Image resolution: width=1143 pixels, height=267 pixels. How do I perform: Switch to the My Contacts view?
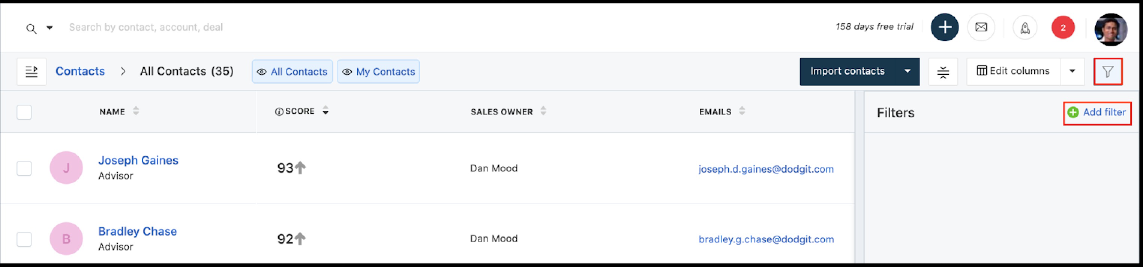click(x=378, y=72)
